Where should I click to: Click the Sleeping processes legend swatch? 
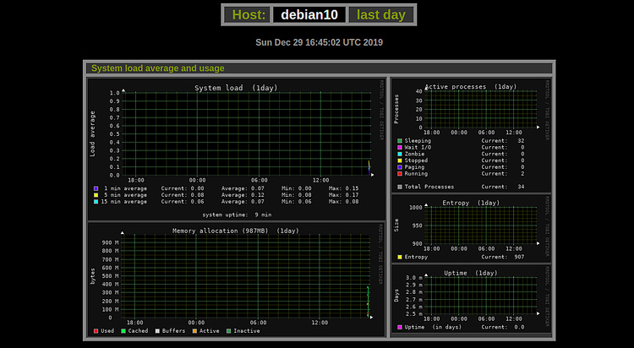tap(400, 141)
